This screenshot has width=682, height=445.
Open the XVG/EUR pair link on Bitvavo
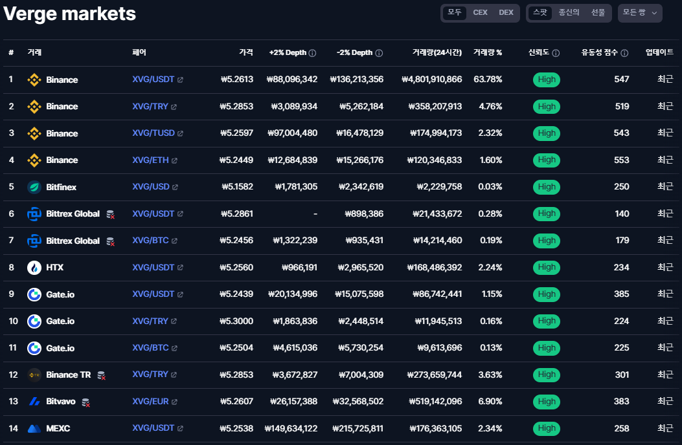pyautogui.click(x=150, y=402)
